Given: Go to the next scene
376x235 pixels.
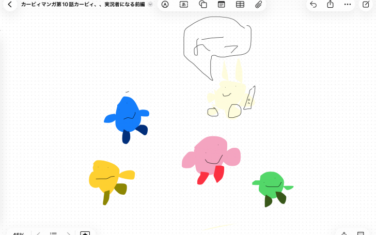Looking at the screenshot, I should (x=69, y=233).
